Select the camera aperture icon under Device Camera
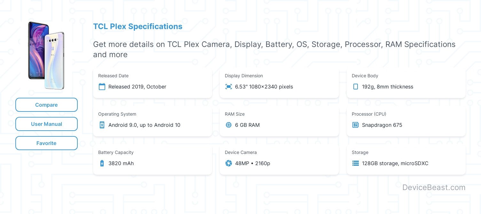The image size is (481, 214). tap(229, 163)
